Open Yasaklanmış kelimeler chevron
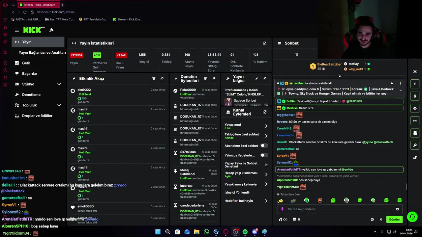422x237 pixels. (x=266, y=184)
